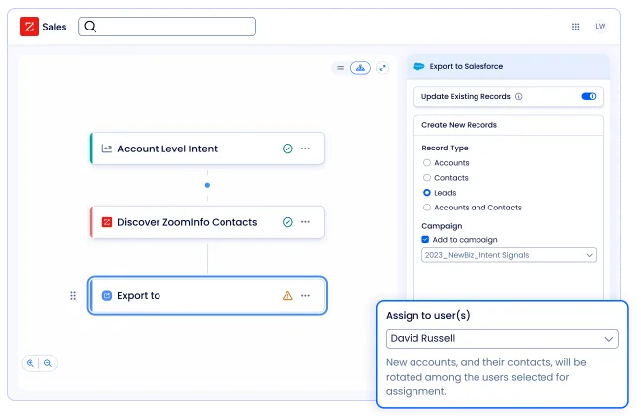Click Account Level Intent green checkmark
Screen dimensions: 636x417
tap(287, 149)
